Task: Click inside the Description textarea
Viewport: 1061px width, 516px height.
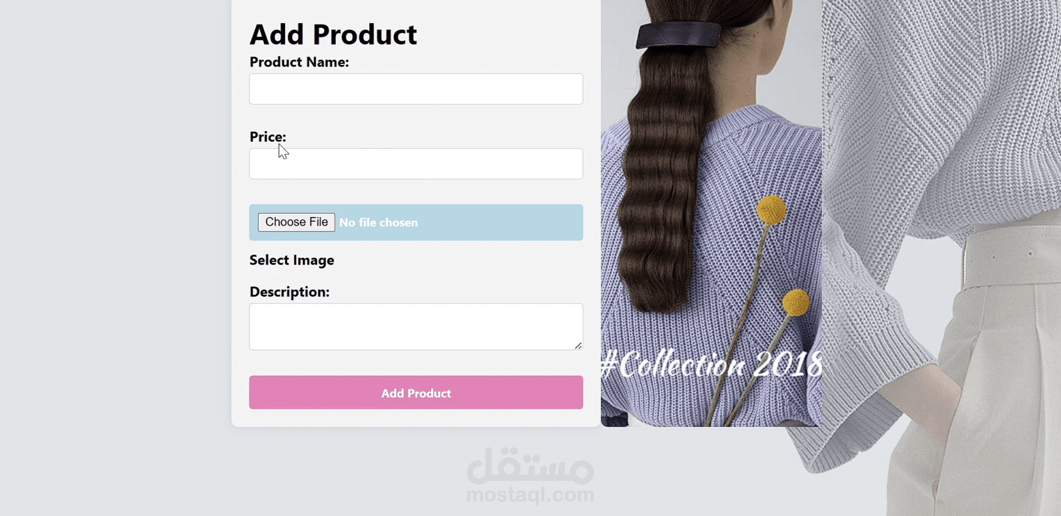Action: tap(416, 327)
